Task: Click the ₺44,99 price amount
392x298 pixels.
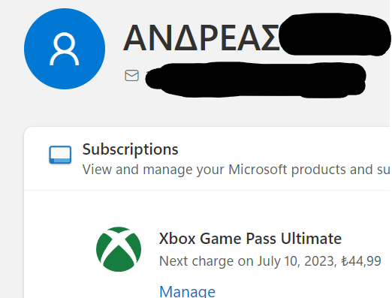Action: point(361,261)
